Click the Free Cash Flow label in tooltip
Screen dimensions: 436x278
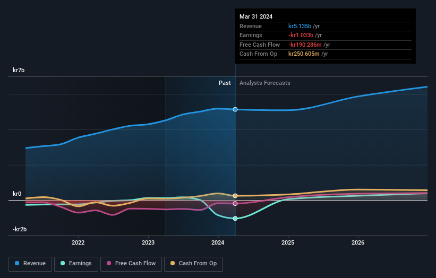pyautogui.click(x=260, y=45)
